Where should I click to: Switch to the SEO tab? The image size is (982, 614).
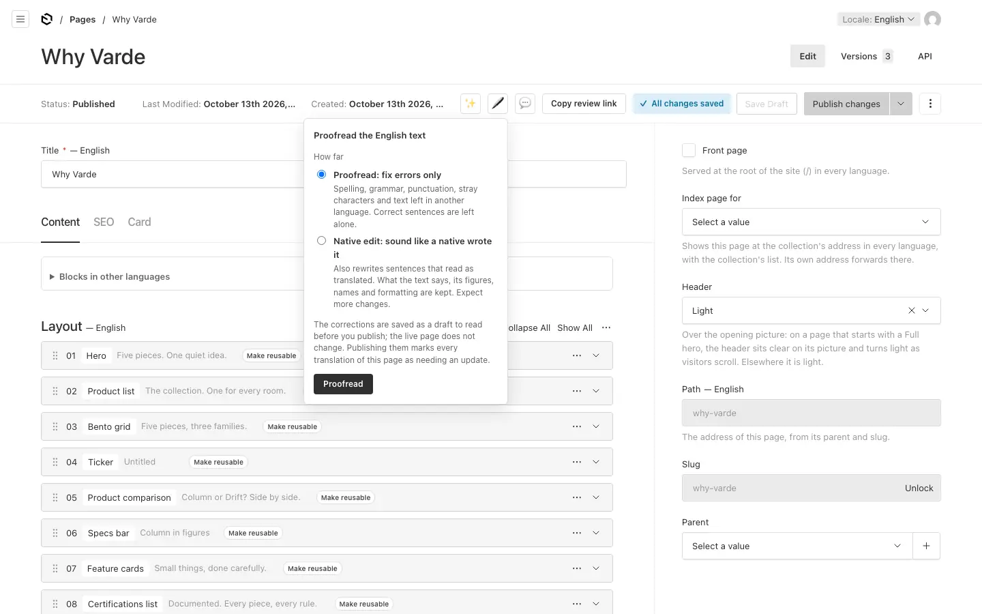(104, 222)
